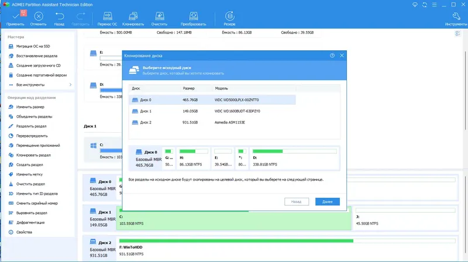Open the Преобразовать toolbar tool

[x=194, y=19]
